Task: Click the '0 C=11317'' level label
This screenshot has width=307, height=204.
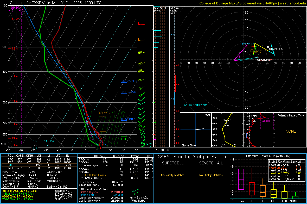Action: 128,119
